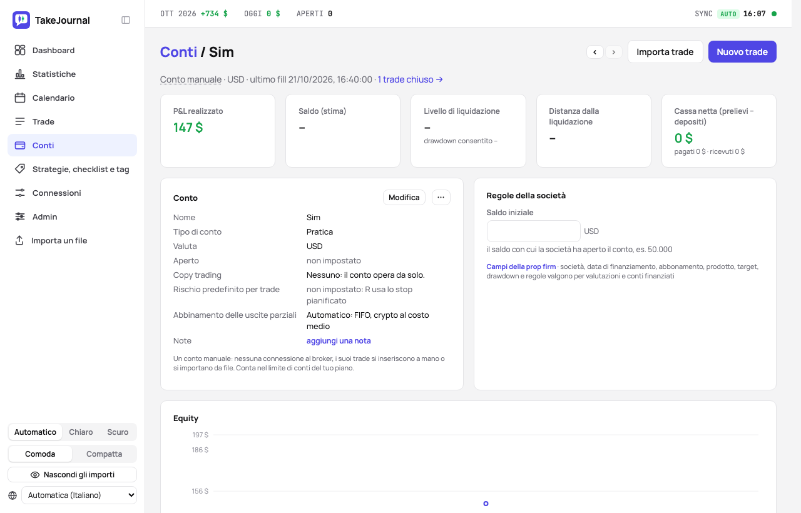This screenshot has width=801, height=513.
Task: Click the Admin settings icon
Action: (20, 216)
